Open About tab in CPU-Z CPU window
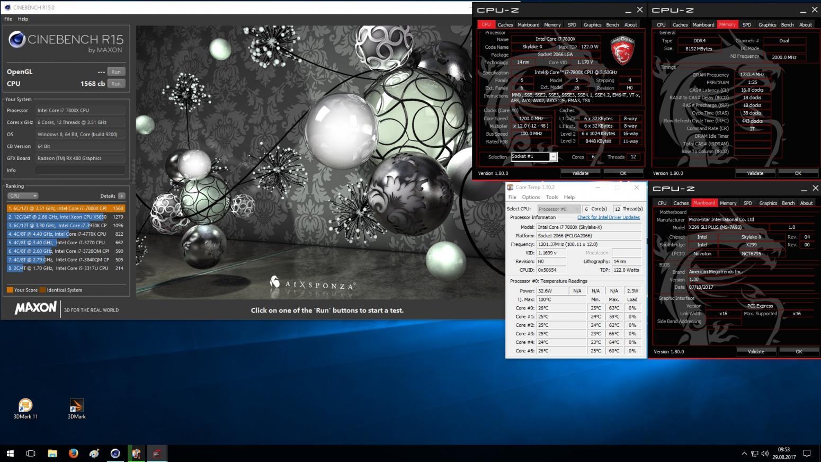The height and width of the screenshot is (462, 821). [630, 25]
